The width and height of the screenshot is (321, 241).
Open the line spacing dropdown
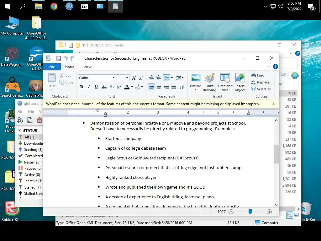(180, 78)
